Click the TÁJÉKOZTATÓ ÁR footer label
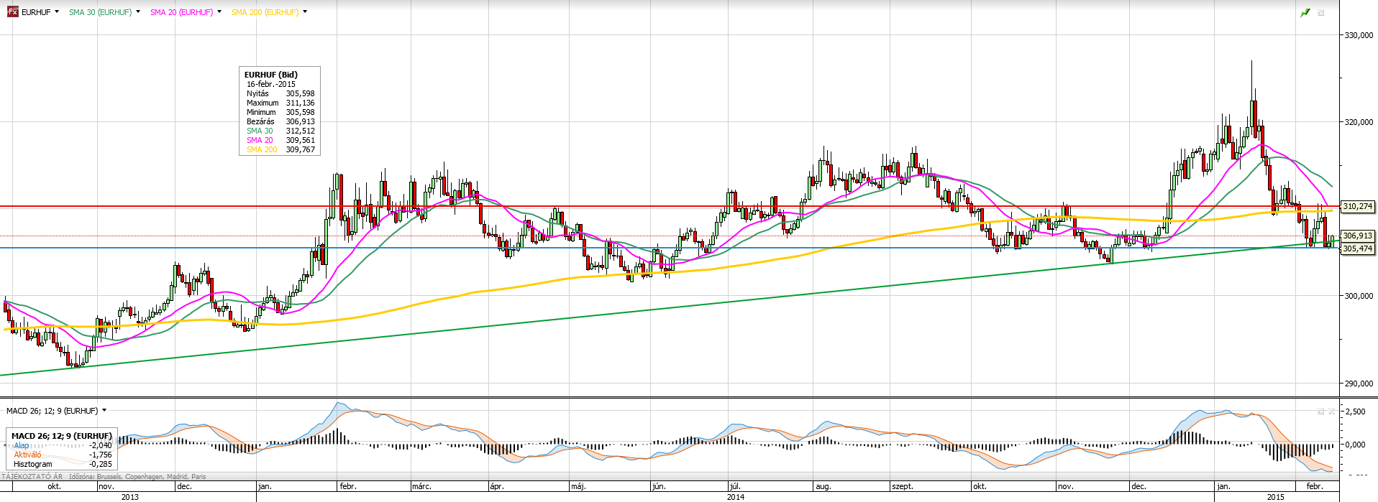This screenshot has width=1378, height=502. click(x=33, y=476)
